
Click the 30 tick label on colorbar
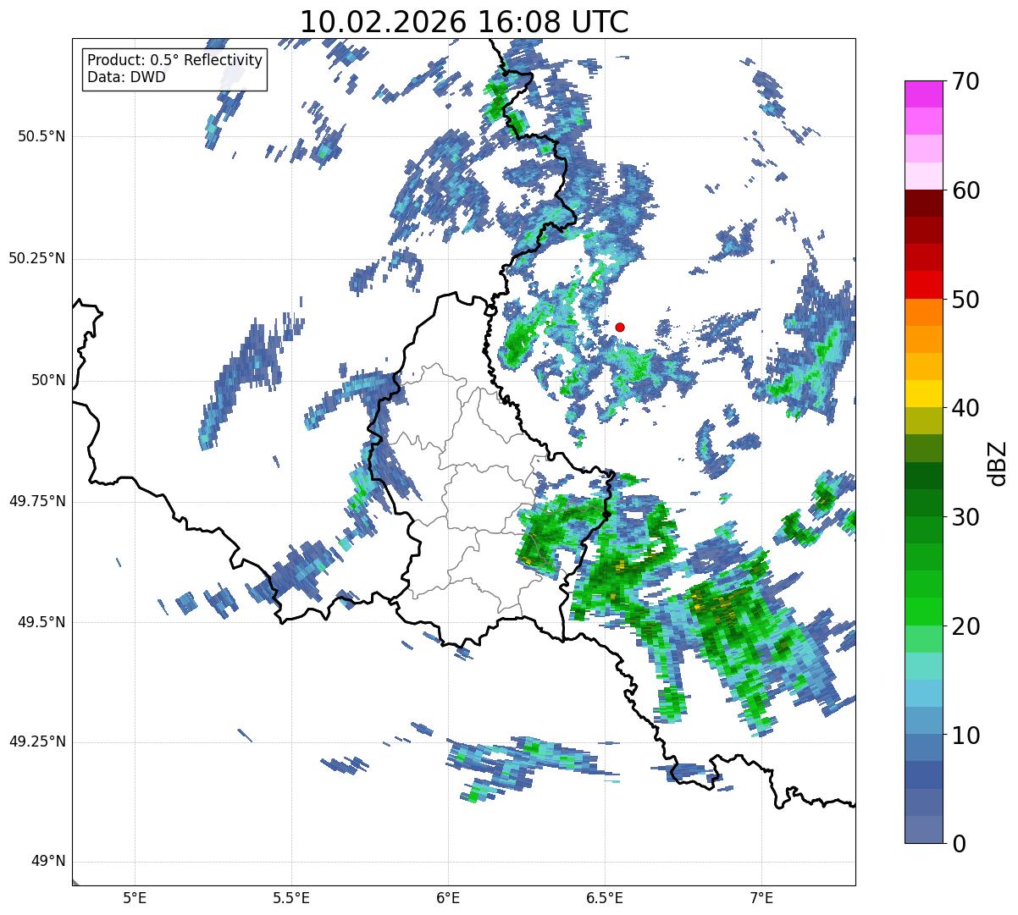[x=965, y=517]
